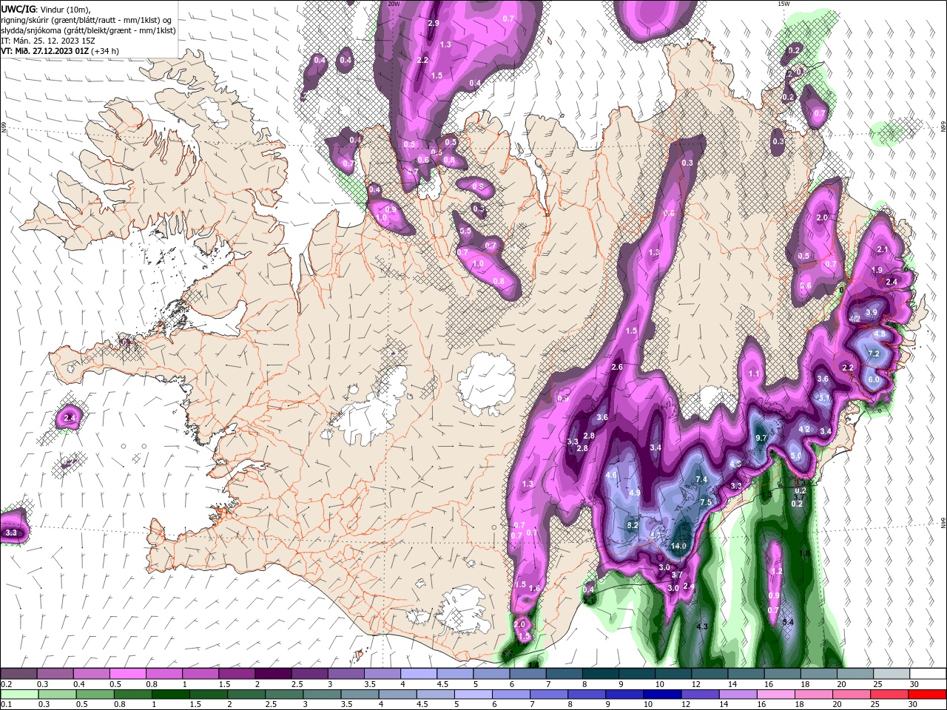Click the 0.2 label in the snow legend
The height and width of the screenshot is (710, 947).
(x=6, y=685)
